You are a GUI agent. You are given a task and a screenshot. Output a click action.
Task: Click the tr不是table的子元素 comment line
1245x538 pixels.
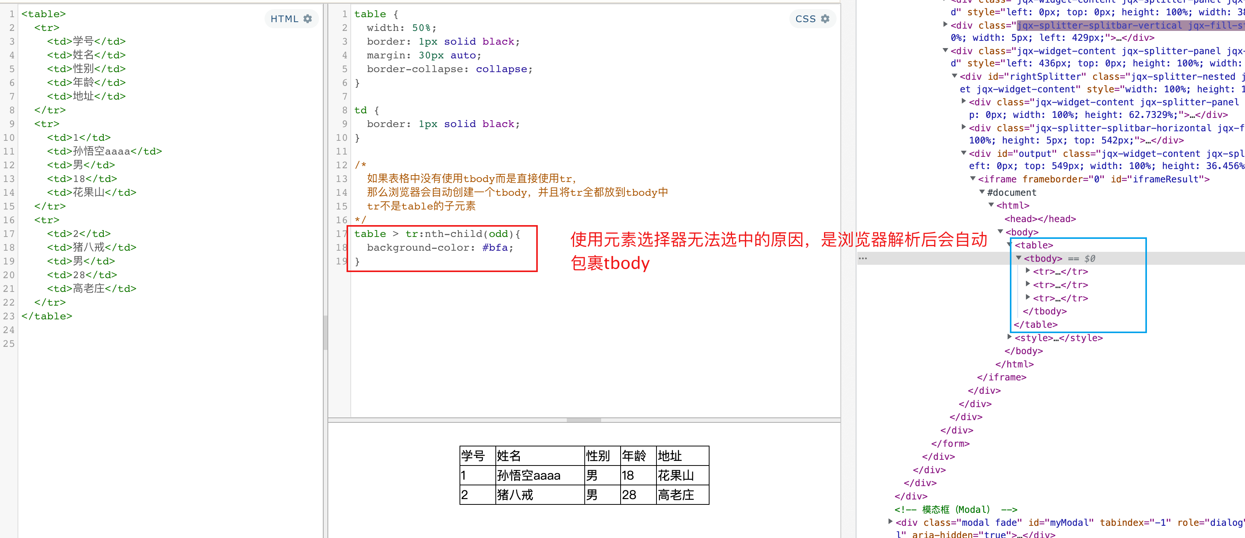coord(421,206)
